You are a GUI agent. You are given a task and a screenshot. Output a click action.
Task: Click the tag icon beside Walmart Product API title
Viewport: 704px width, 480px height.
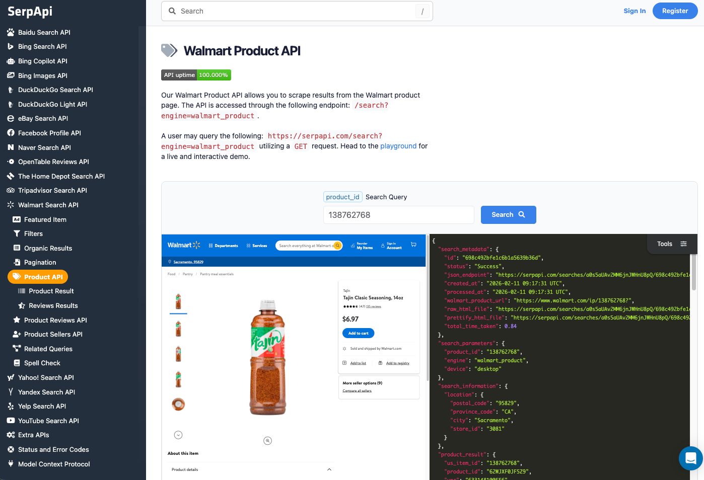pos(169,51)
